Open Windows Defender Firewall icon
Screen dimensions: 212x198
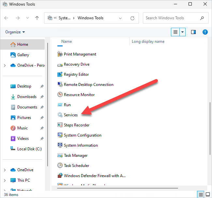coord(60,175)
